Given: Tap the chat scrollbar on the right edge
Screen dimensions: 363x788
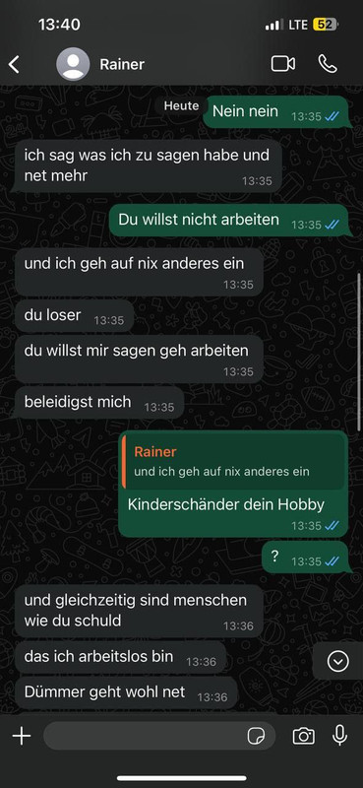Looking at the screenshot, I should coord(359,352).
